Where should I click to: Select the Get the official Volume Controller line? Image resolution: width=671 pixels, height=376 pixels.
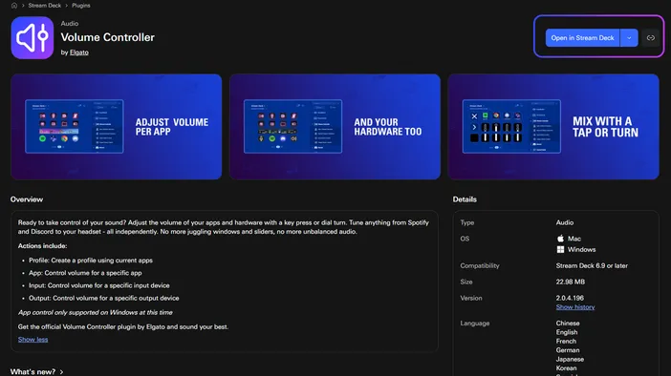pyautogui.click(x=123, y=327)
